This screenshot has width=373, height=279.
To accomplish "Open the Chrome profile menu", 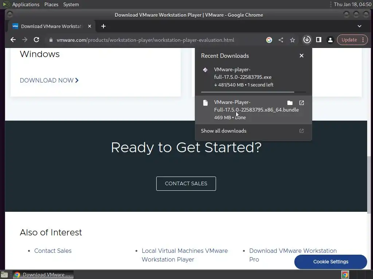I will (x=330, y=40).
